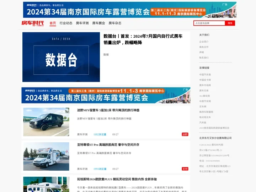
Task: Click the red 迷野 brand tag
Action: point(185,134)
